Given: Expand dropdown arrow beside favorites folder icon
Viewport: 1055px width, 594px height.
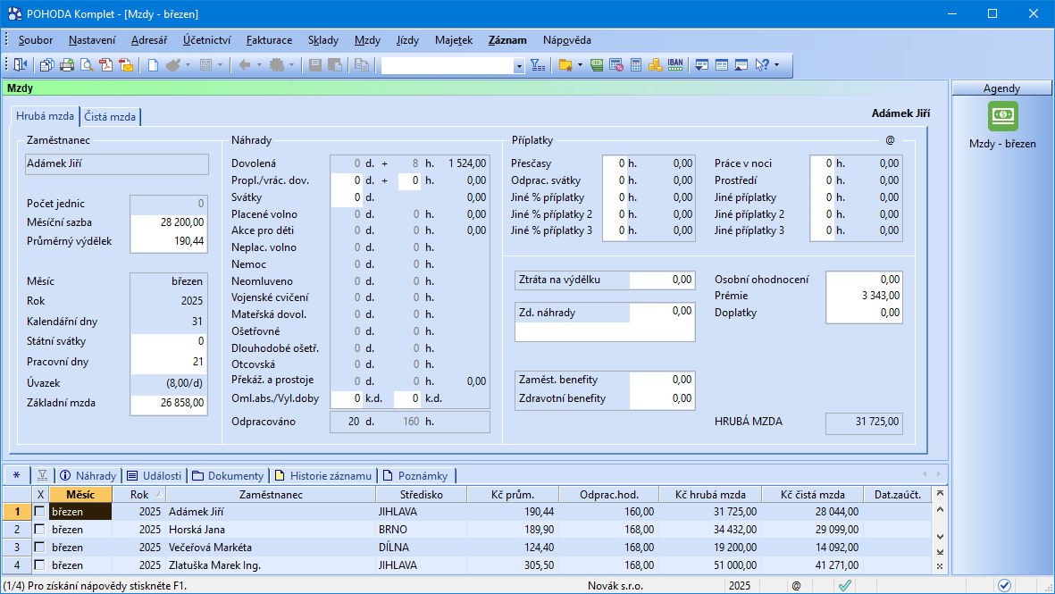Looking at the screenshot, I should (x=580, y=65).
